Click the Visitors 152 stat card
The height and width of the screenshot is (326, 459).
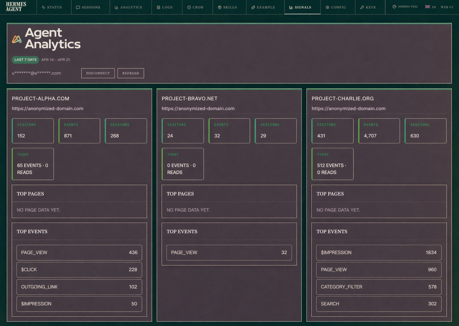[33, 131]
